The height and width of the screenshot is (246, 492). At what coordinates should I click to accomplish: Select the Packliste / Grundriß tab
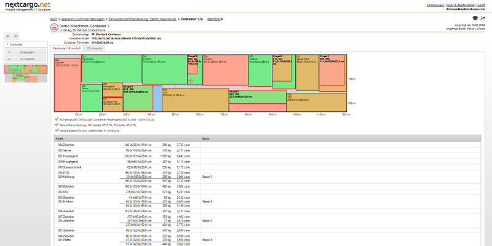[x=66, y=49]
